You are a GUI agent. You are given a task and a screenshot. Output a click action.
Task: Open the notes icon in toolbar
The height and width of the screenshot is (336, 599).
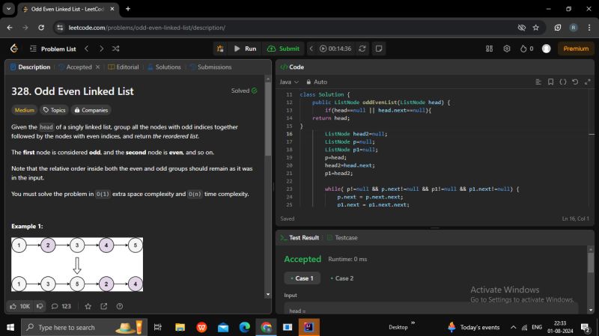379,49
